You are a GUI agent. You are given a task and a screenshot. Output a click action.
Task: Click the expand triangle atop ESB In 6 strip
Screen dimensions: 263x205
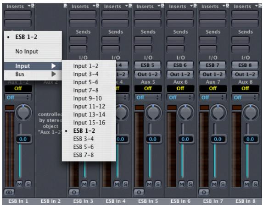pos(195,6)
